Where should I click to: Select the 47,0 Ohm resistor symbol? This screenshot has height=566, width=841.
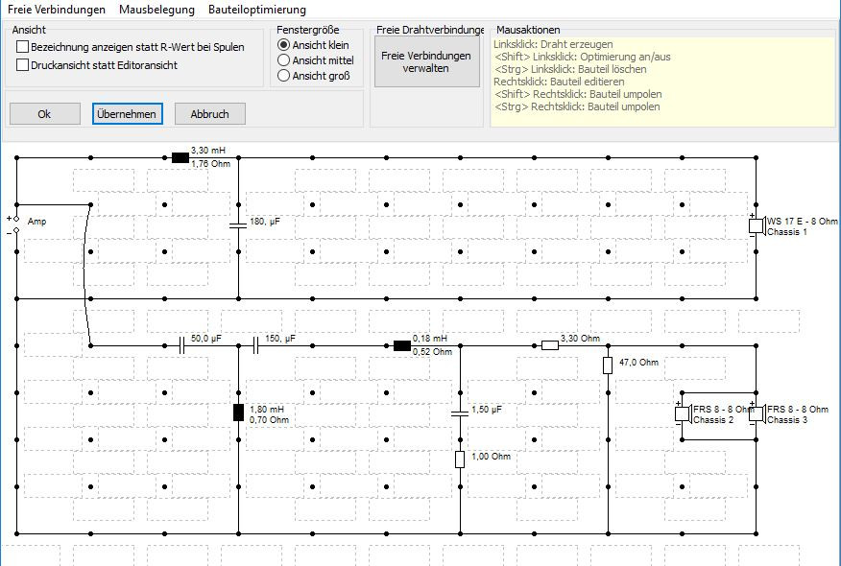click(608, 366)
